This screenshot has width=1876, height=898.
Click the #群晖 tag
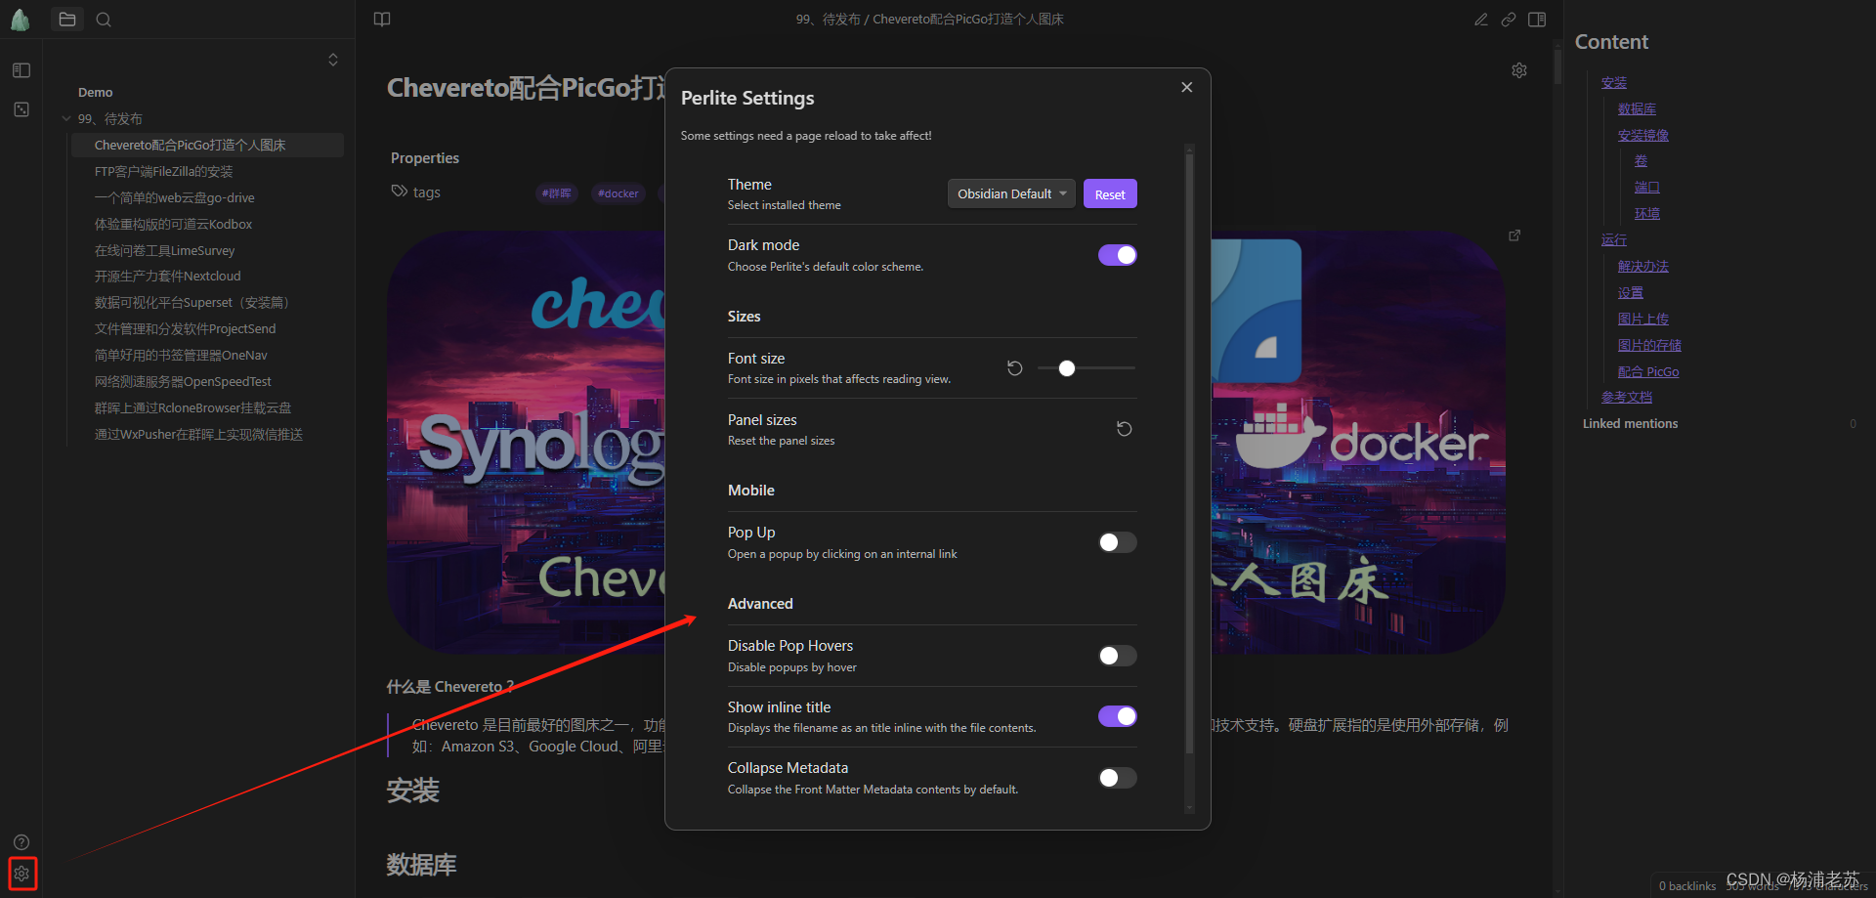pos(556,193)
